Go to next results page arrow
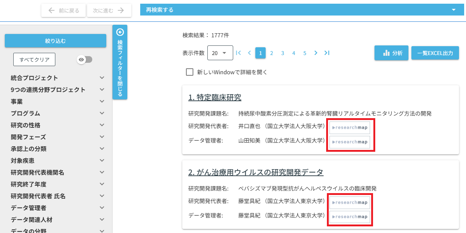This screenshot has width=466, height=233. point(315,53)
